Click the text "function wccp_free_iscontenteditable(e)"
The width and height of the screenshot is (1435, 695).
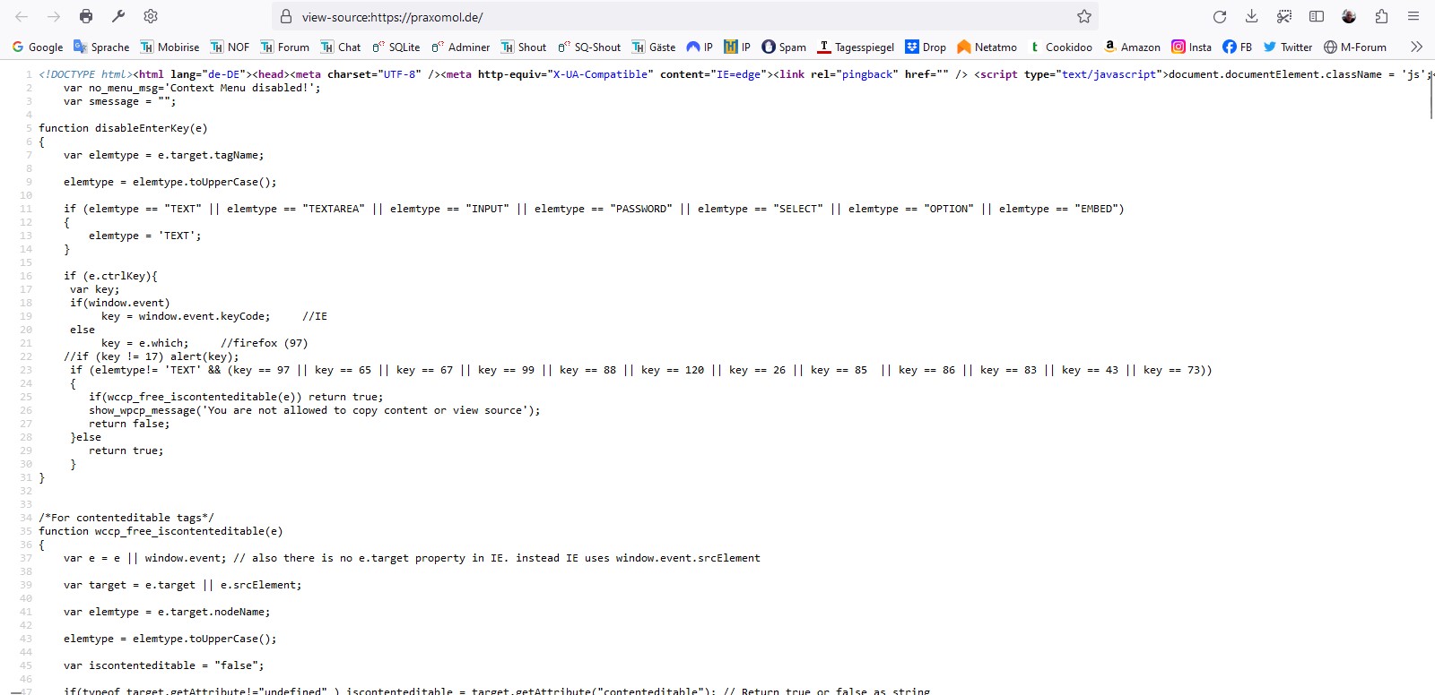(x=161, y=531)
